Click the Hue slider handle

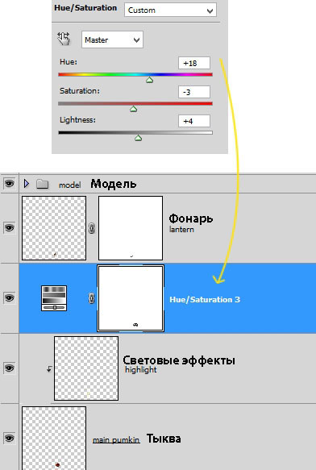149,80
